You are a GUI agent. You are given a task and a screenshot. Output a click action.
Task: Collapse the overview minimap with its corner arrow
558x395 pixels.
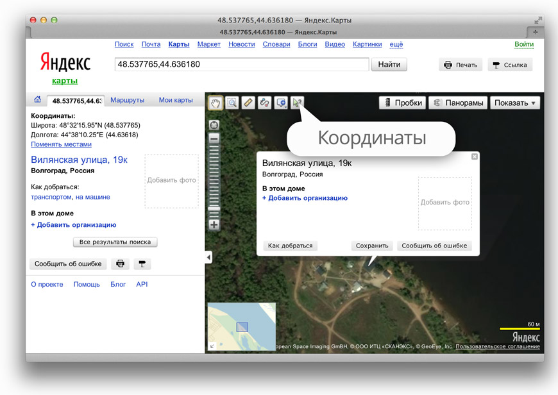click(212, 346)
